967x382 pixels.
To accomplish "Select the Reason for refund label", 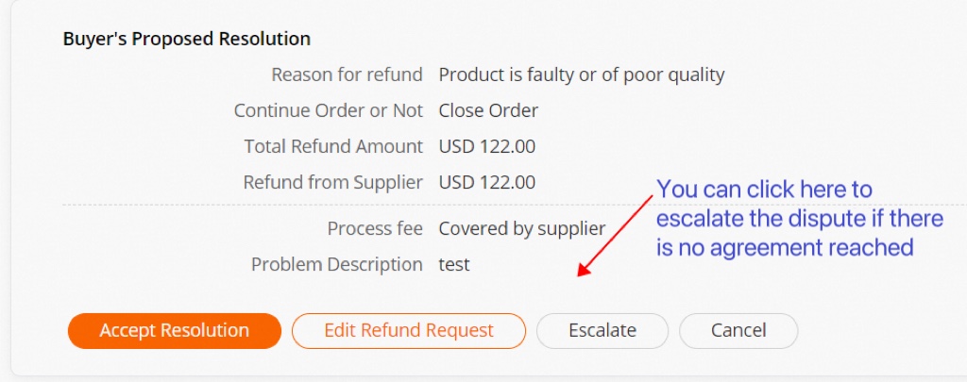I will click(x=347, y=75).
